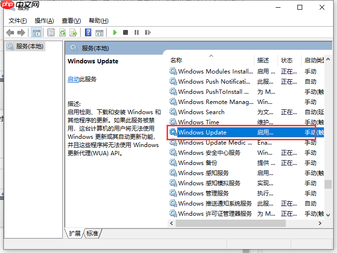Open the 帮助(H) menu

click(98, 21)
